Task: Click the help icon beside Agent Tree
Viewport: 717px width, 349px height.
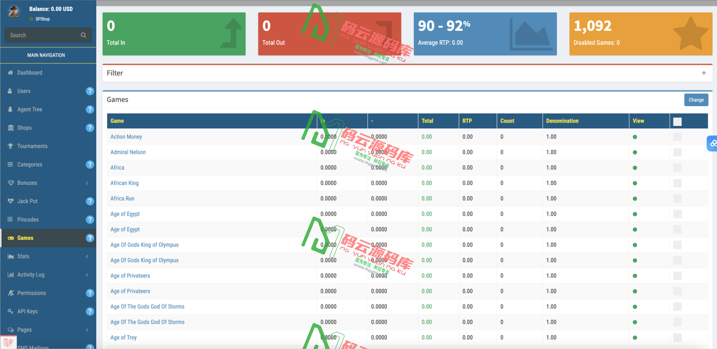Action: click(90, 110)
